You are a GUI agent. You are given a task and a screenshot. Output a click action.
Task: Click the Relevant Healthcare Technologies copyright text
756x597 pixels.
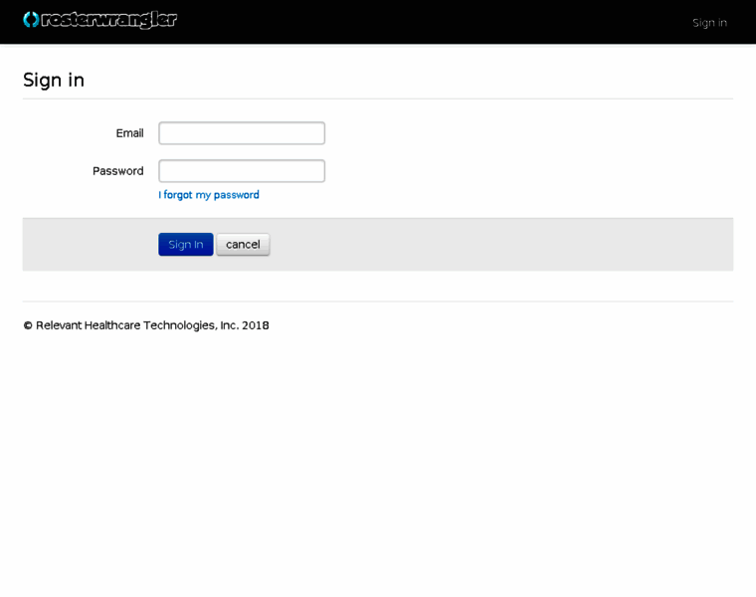[146, 325]
